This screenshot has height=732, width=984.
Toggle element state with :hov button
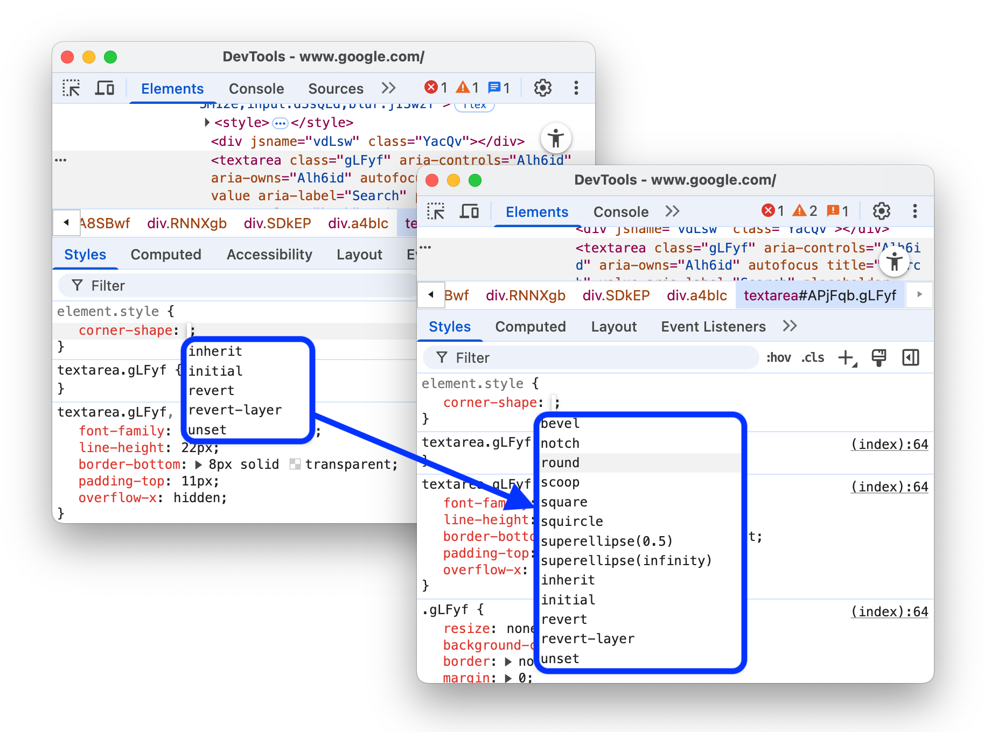[x=779, y=357]
